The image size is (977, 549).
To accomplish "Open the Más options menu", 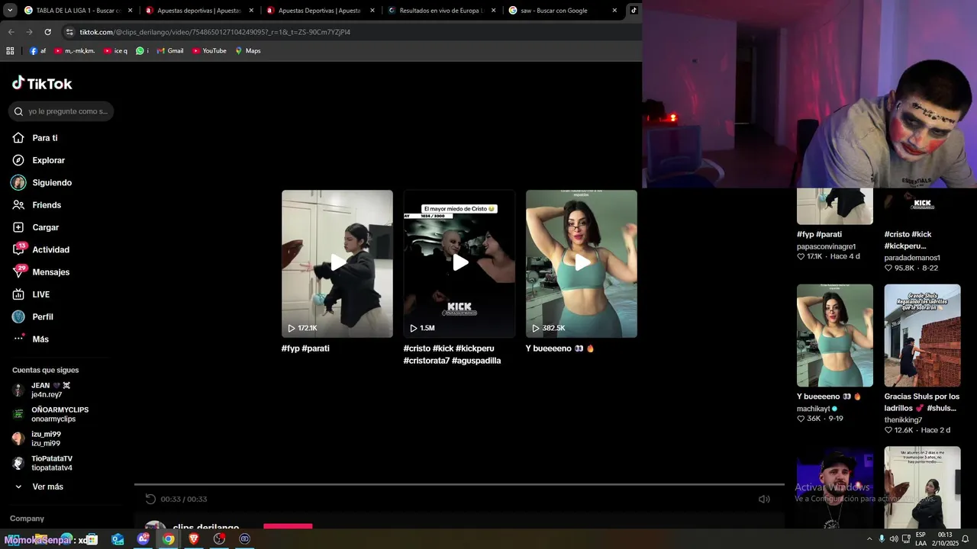I will click(x=31, y=339).
